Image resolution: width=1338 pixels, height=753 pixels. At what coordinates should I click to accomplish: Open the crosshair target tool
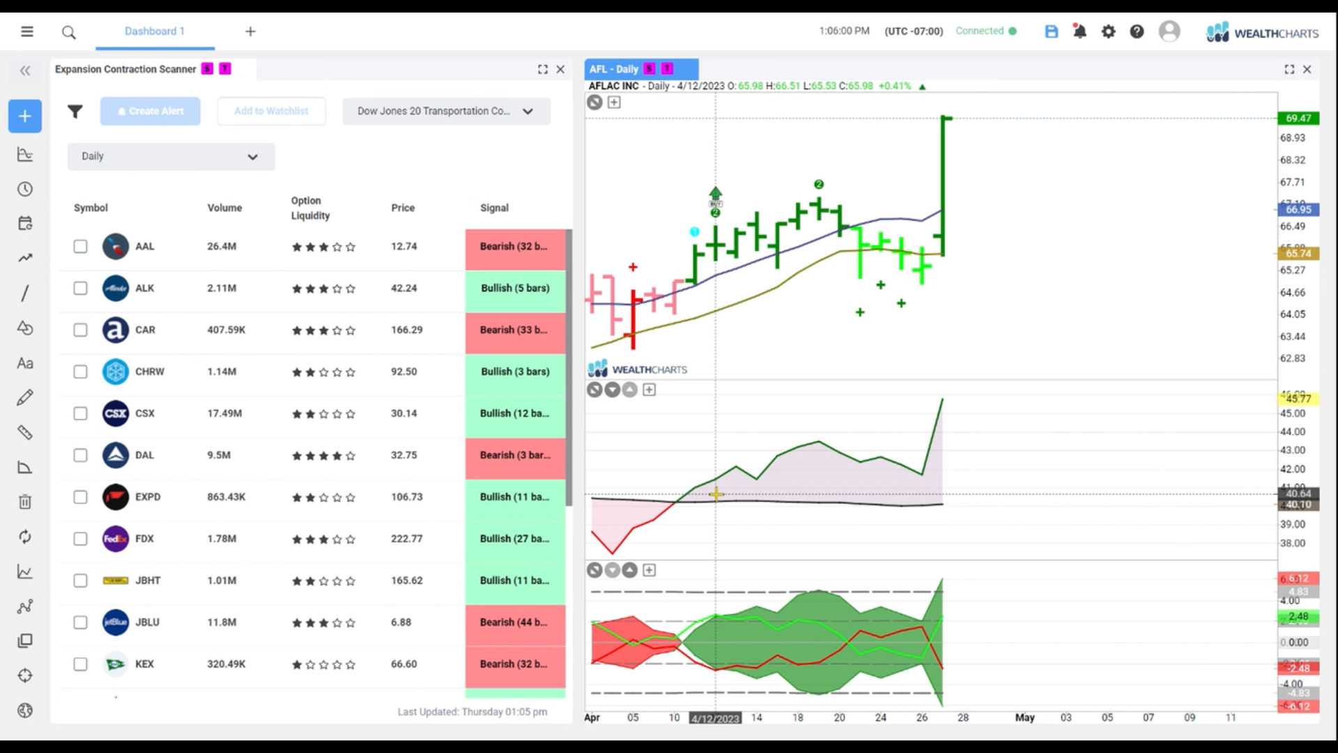[x=25, y=676]
